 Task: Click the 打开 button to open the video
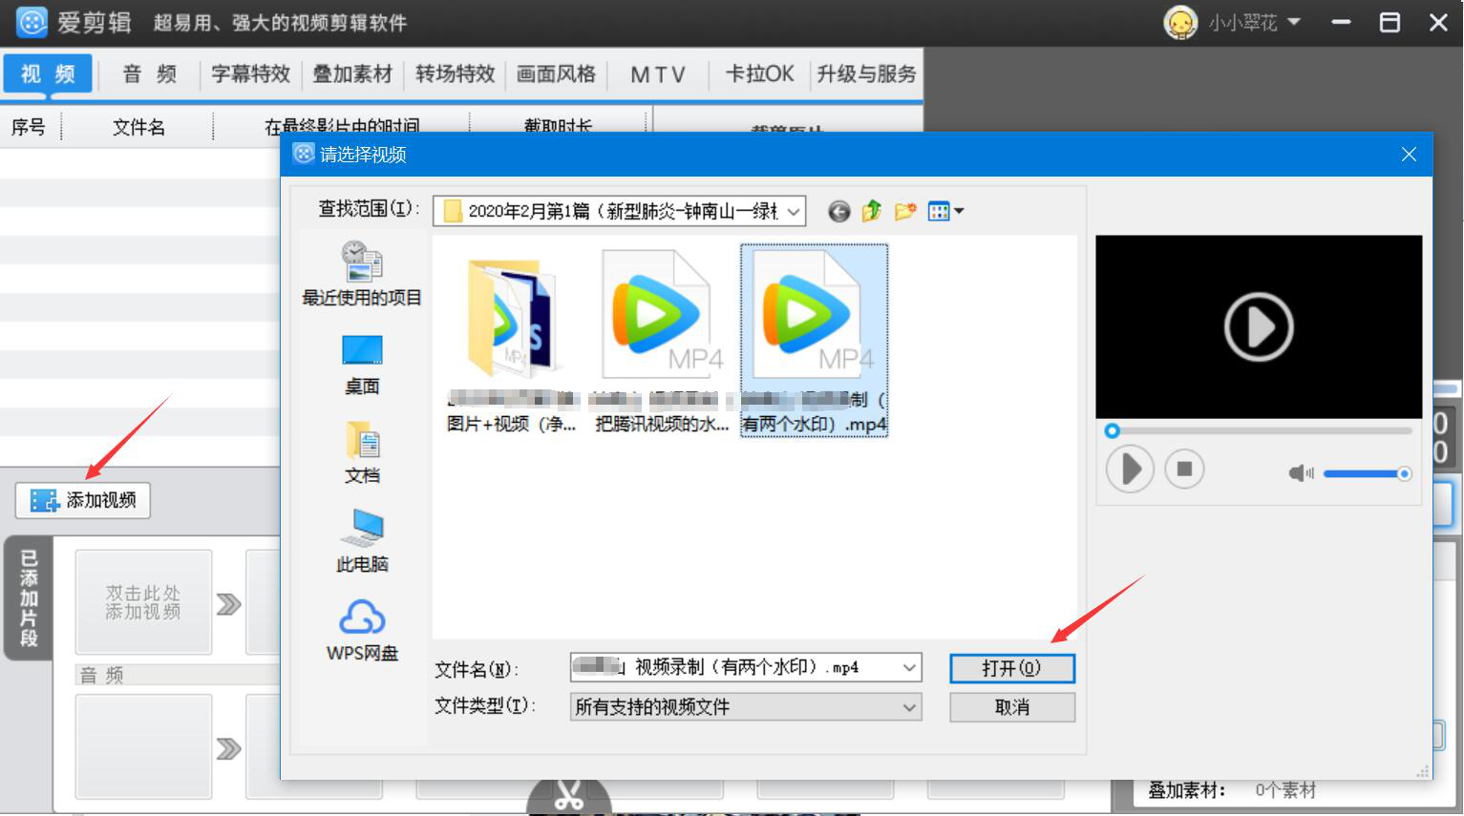click(1011, 668)
